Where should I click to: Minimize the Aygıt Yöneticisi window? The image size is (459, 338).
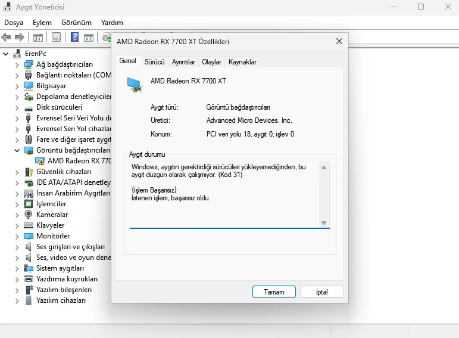[394, 7]
